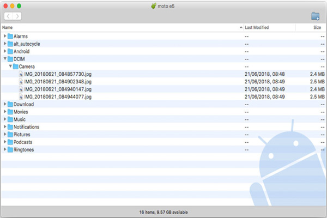The height and width of the screenshot is (218, 327).
Task: Select the Ringtones folder name
Action: tap(23, 149)
